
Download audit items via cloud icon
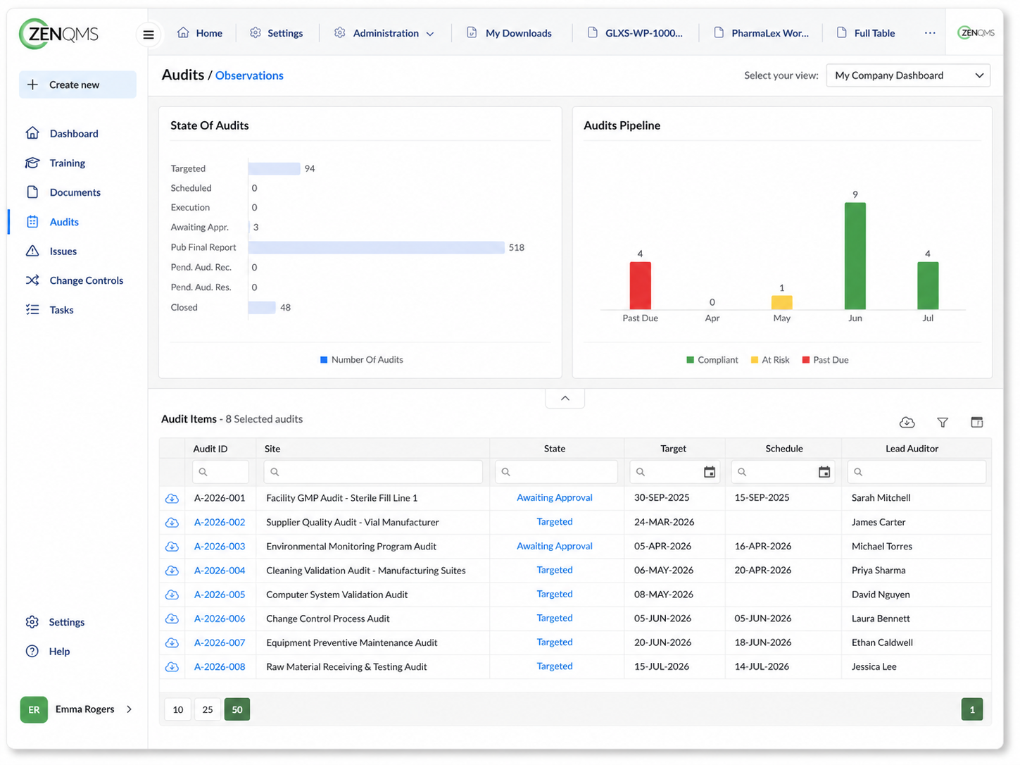click(x=907, y=422)
